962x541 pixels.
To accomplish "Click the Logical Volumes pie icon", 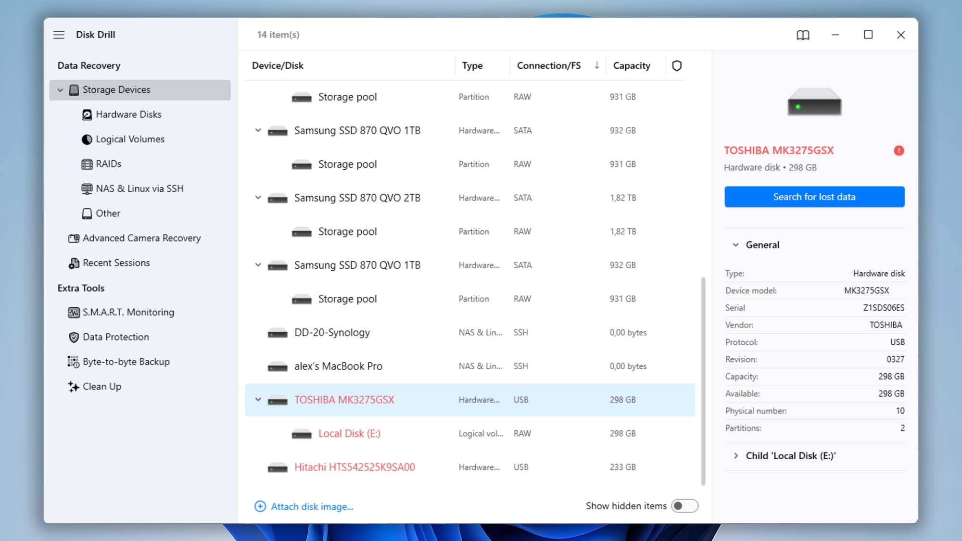I will 87,139.
